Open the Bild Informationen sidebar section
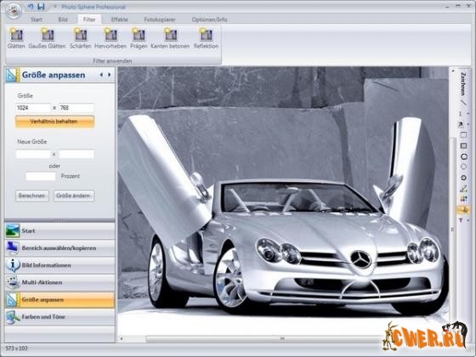 (59, 265)
